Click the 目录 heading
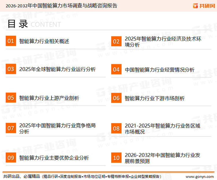This screenshot has width=217, height=180. click(18, 24)
